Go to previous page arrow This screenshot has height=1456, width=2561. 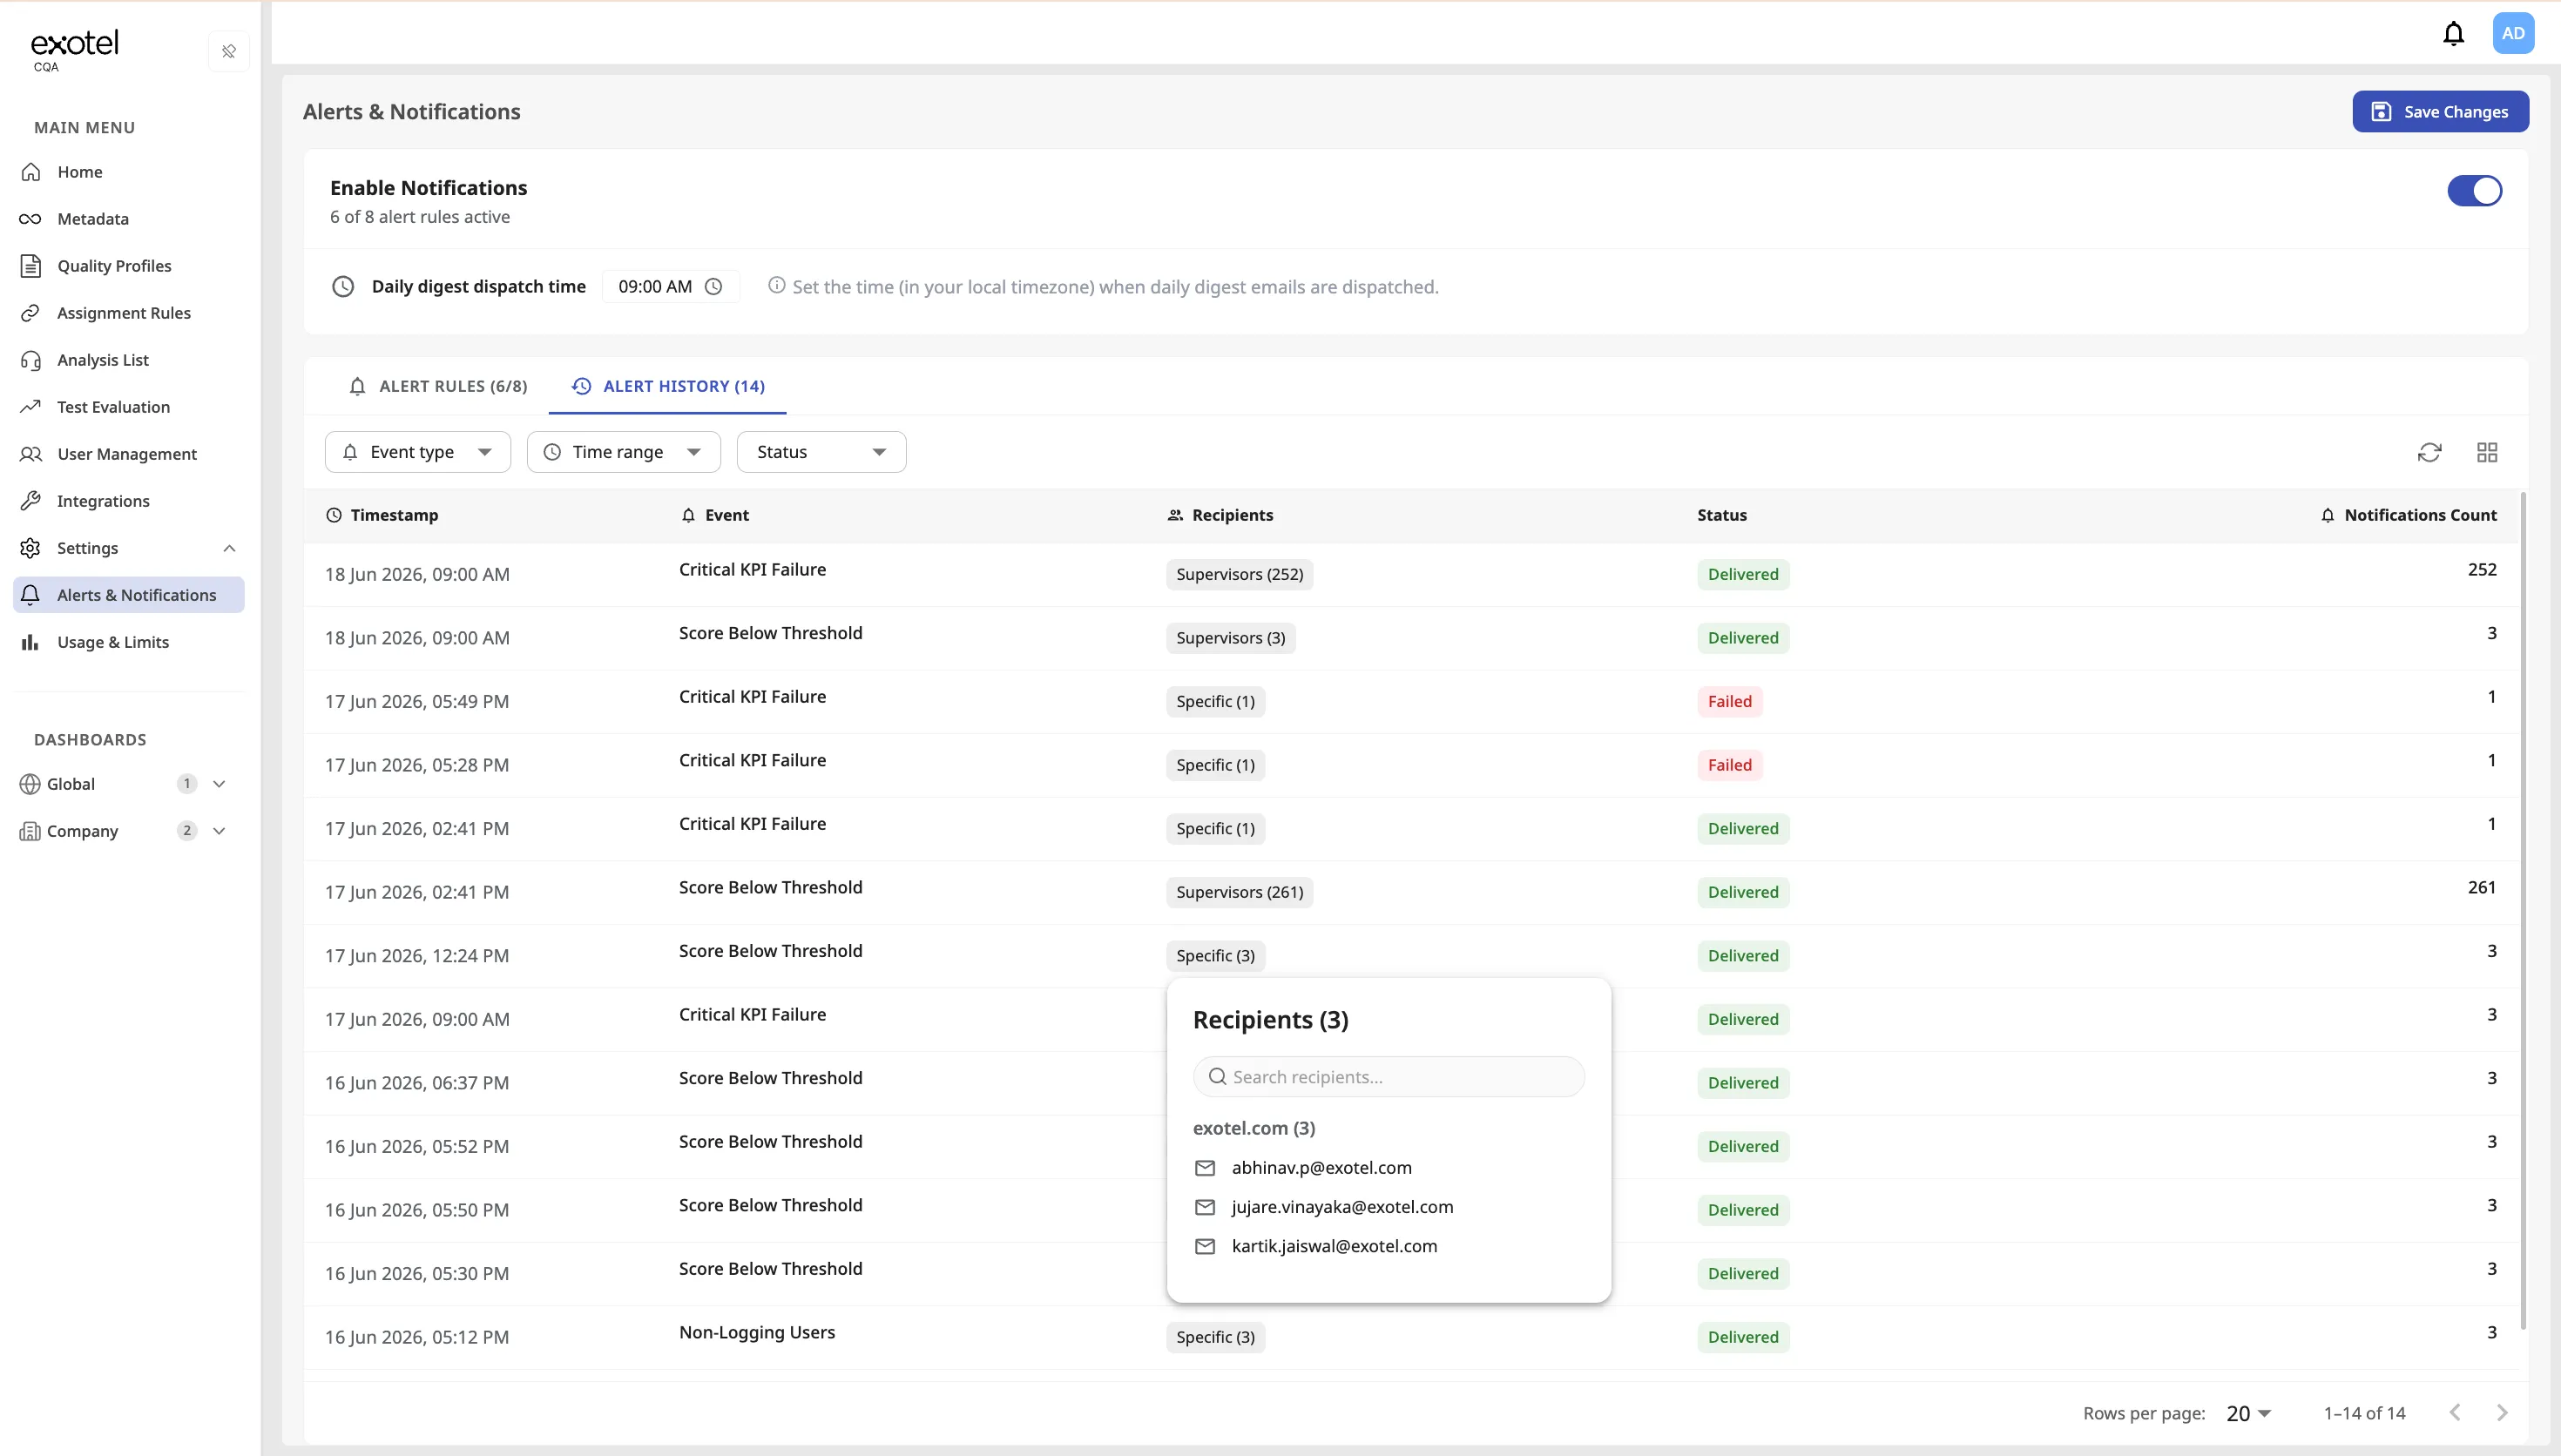2454,1413
